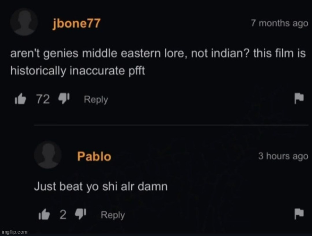312x236 pixels.
Task: View the 72 likes count
Action: pyautogui.click(x=43, y=99)
